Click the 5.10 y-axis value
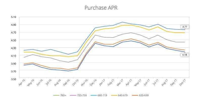 (x=14, y=17)
